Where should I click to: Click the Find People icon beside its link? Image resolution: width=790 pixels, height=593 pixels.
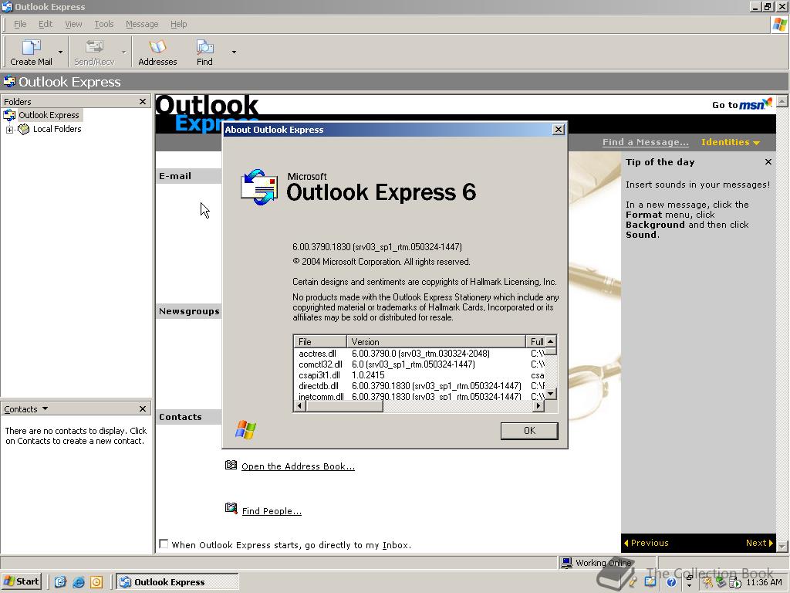point(231,508)
